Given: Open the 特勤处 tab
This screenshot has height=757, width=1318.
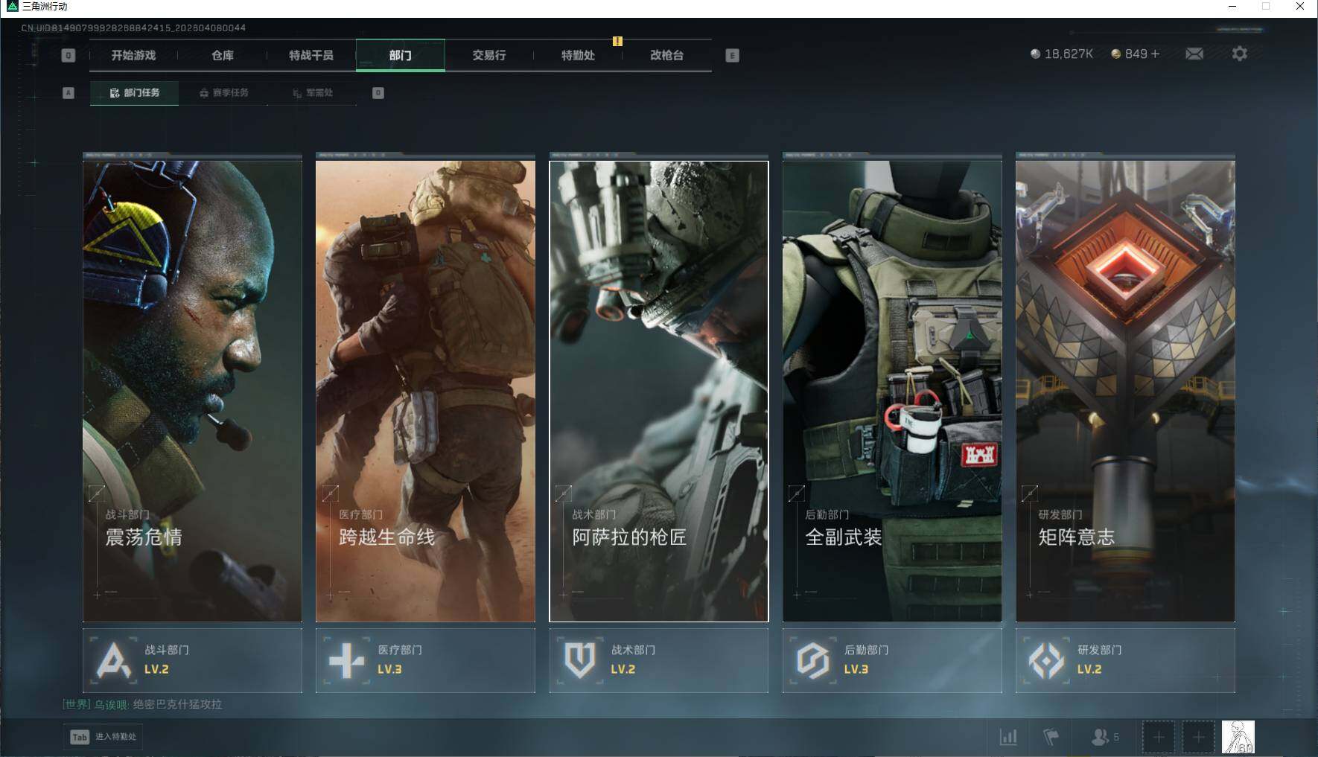Looking at the screenshot, I should click(578, 55).
